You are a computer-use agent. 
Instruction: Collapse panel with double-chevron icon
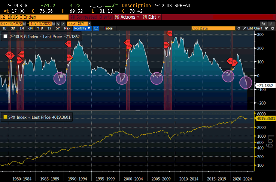click(x=239, y=28)
